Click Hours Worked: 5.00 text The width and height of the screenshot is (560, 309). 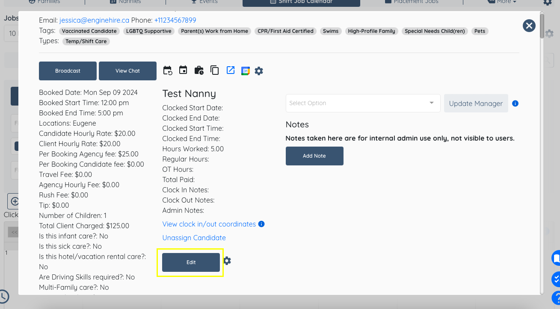[193, 149]
